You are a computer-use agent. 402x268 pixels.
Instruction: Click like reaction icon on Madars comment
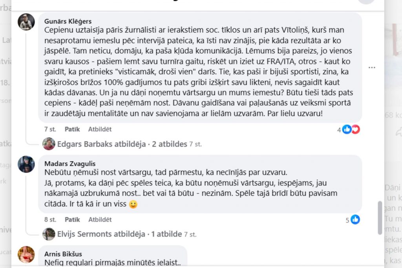pyautogui.click(x=355, y=220)
